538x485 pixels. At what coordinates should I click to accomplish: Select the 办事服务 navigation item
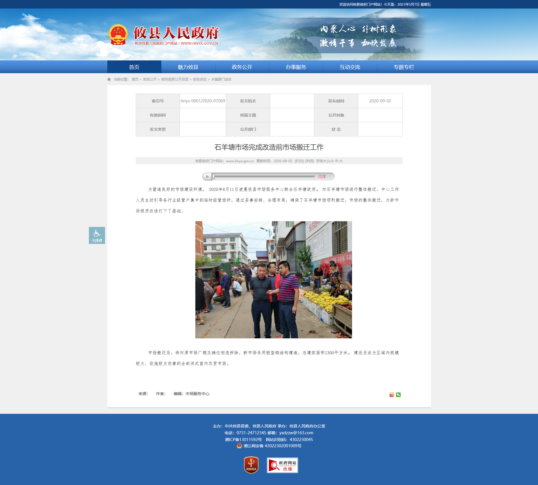296,67
